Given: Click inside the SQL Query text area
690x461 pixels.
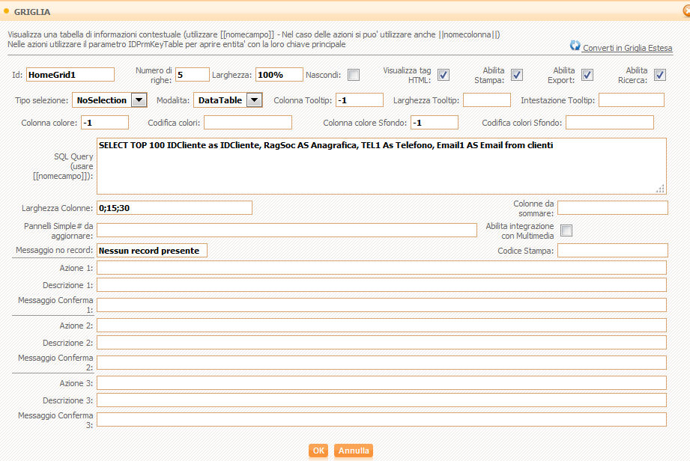Looking at the screenshot, I should pyautogui.click(x=381, y=165).
